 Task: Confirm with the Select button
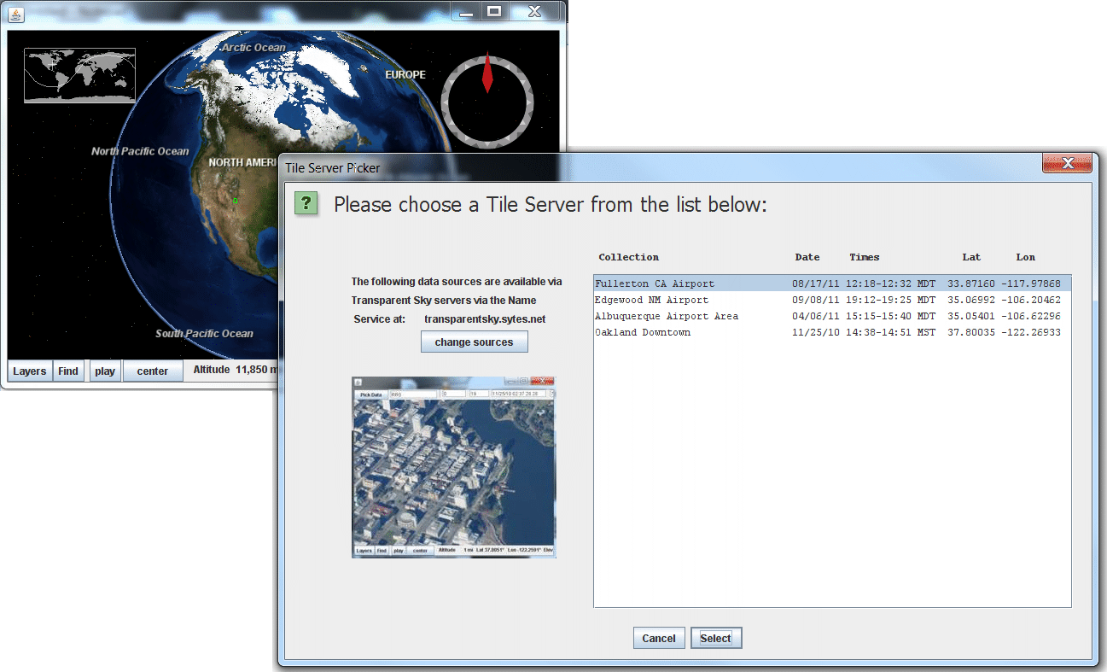tap(715, 638)
